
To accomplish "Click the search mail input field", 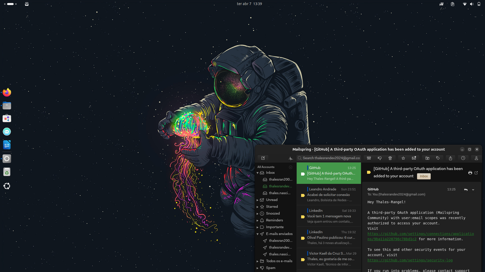I will click(x=331, y=158).
